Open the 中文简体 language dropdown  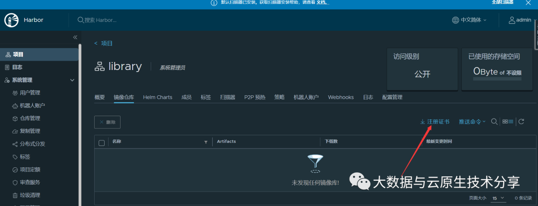(469, 20)
